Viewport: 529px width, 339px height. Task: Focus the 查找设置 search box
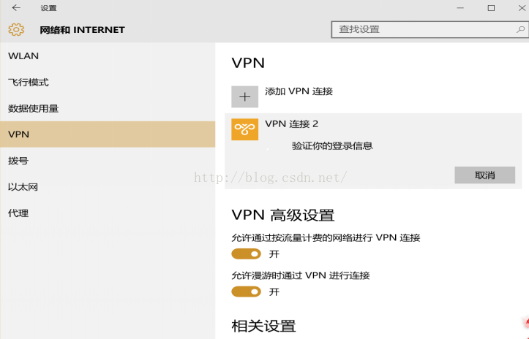(x=429, y=30)
